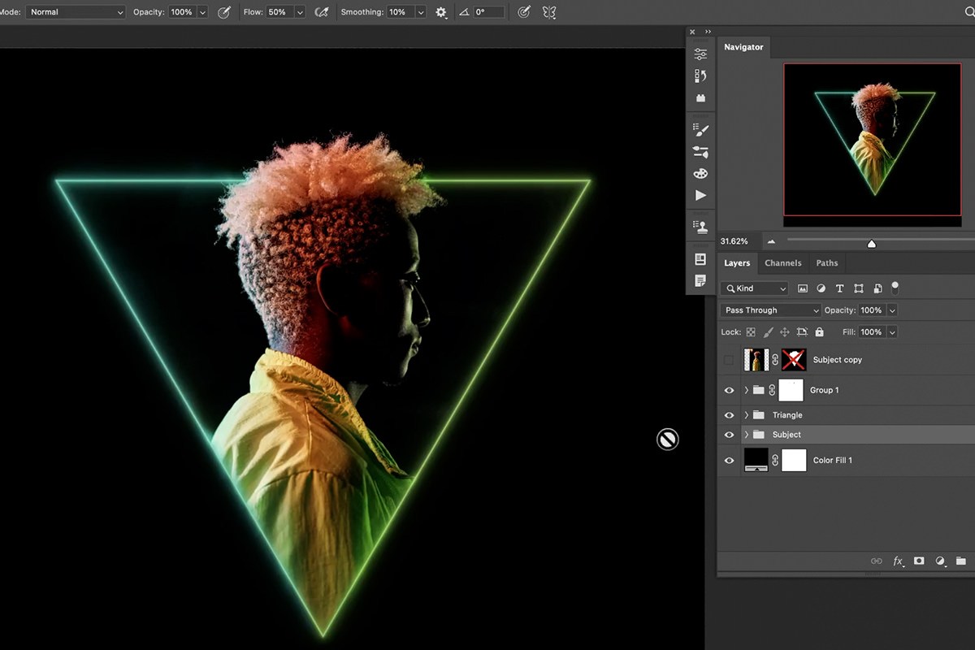
Task: Expand the Triangle group
Action: point(746,415)
